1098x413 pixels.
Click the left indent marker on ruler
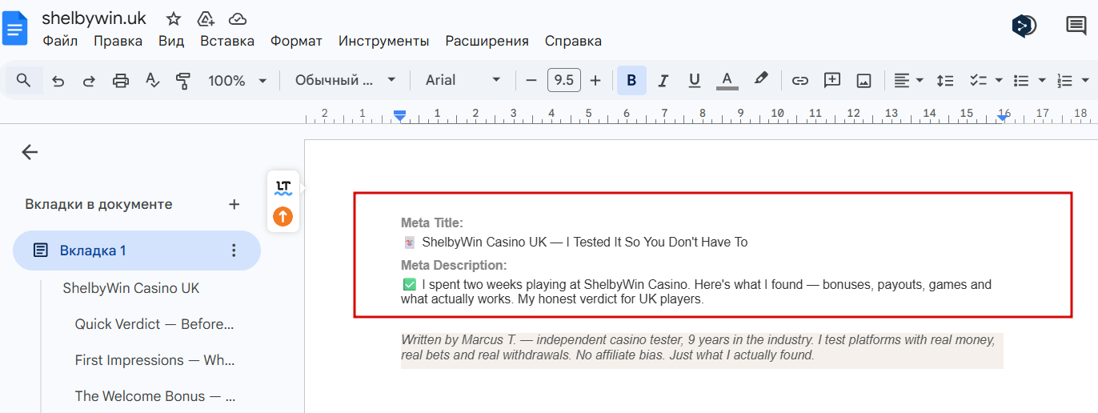pyautogui.click(x=400, y=116)
